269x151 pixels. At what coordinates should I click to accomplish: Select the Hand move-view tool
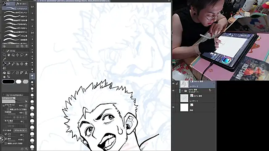9,55
